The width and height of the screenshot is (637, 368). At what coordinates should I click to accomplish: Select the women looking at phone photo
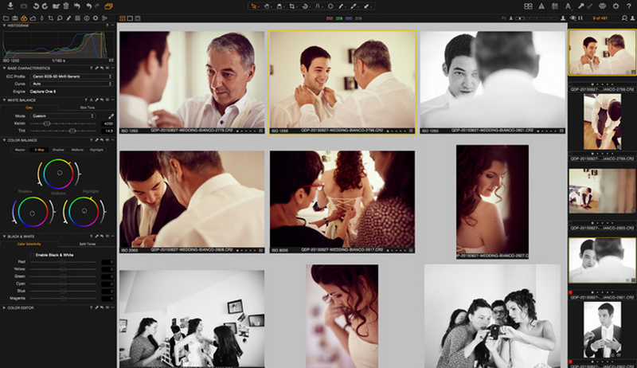tap(492, 316)
